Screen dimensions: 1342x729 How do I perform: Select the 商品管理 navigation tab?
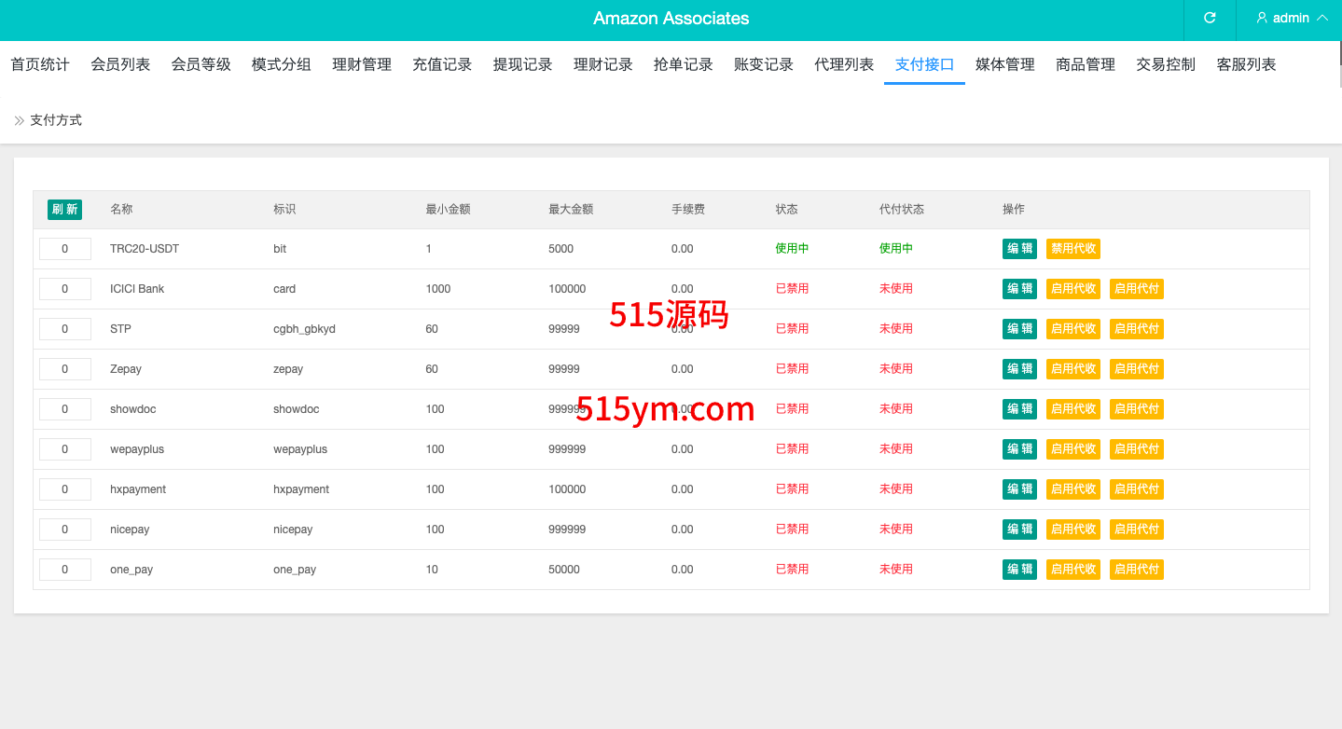click(x=1086, y=64)
